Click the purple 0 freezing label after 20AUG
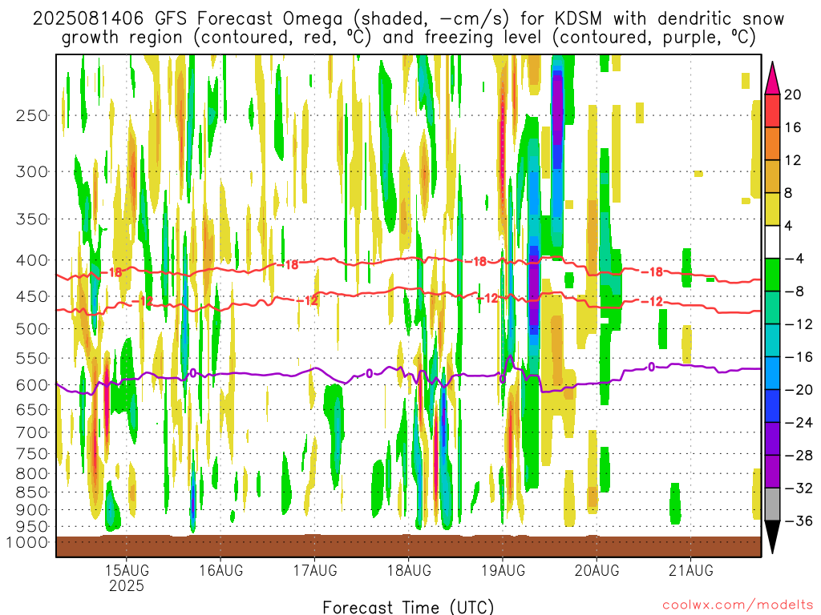The height and width of the screenshot is (615, 821). pyautogui.click(x=651, y=367)
